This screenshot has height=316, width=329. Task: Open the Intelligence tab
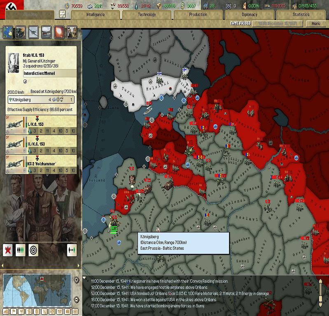click(x=95, y=14)
